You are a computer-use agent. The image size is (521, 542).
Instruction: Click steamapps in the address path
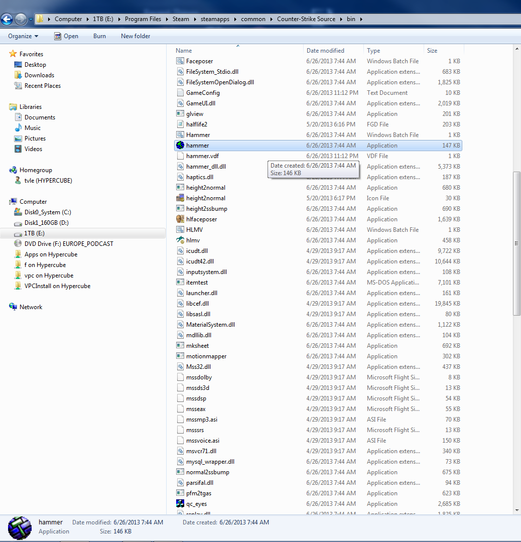coord(215,19)
